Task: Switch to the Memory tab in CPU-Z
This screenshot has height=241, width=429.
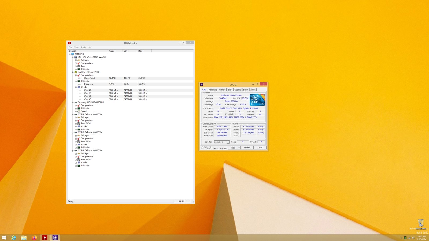Action: (x=222, y=90)
